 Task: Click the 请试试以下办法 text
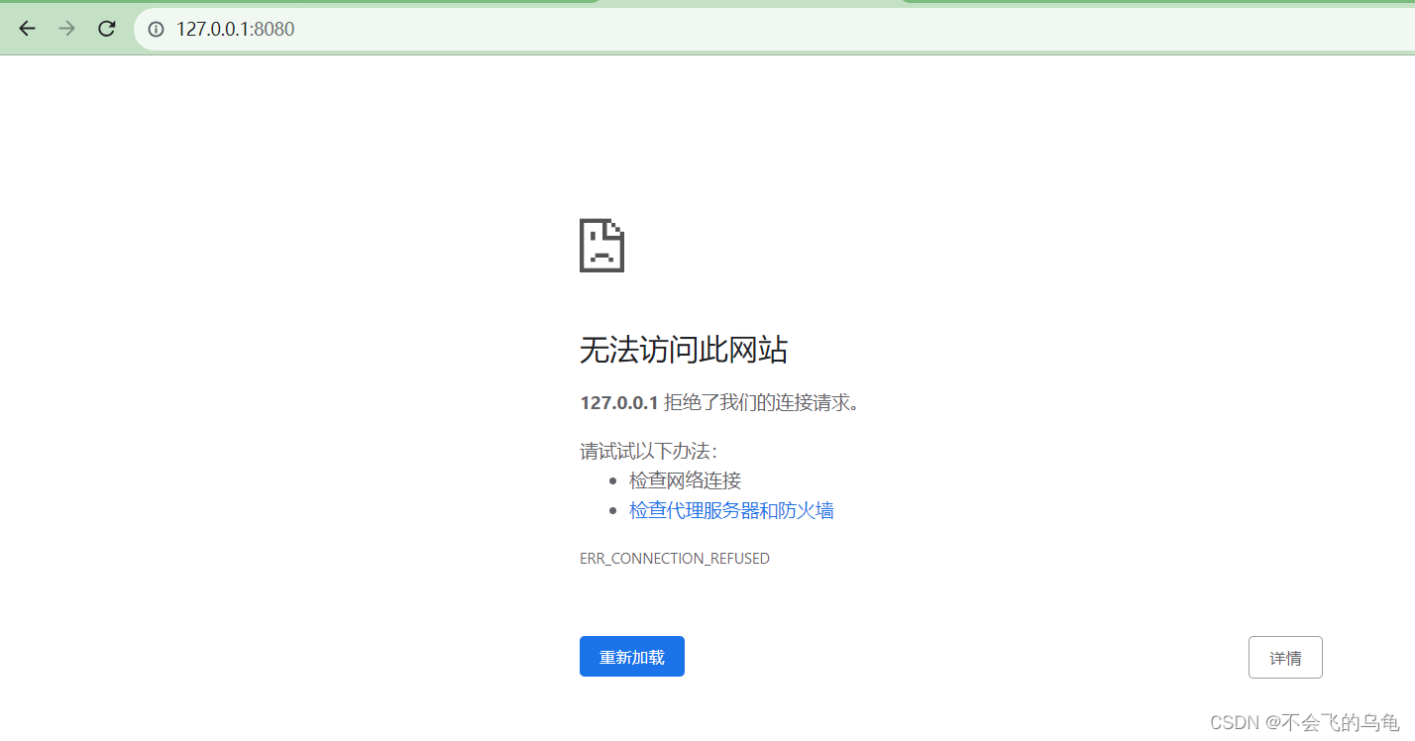649,451
